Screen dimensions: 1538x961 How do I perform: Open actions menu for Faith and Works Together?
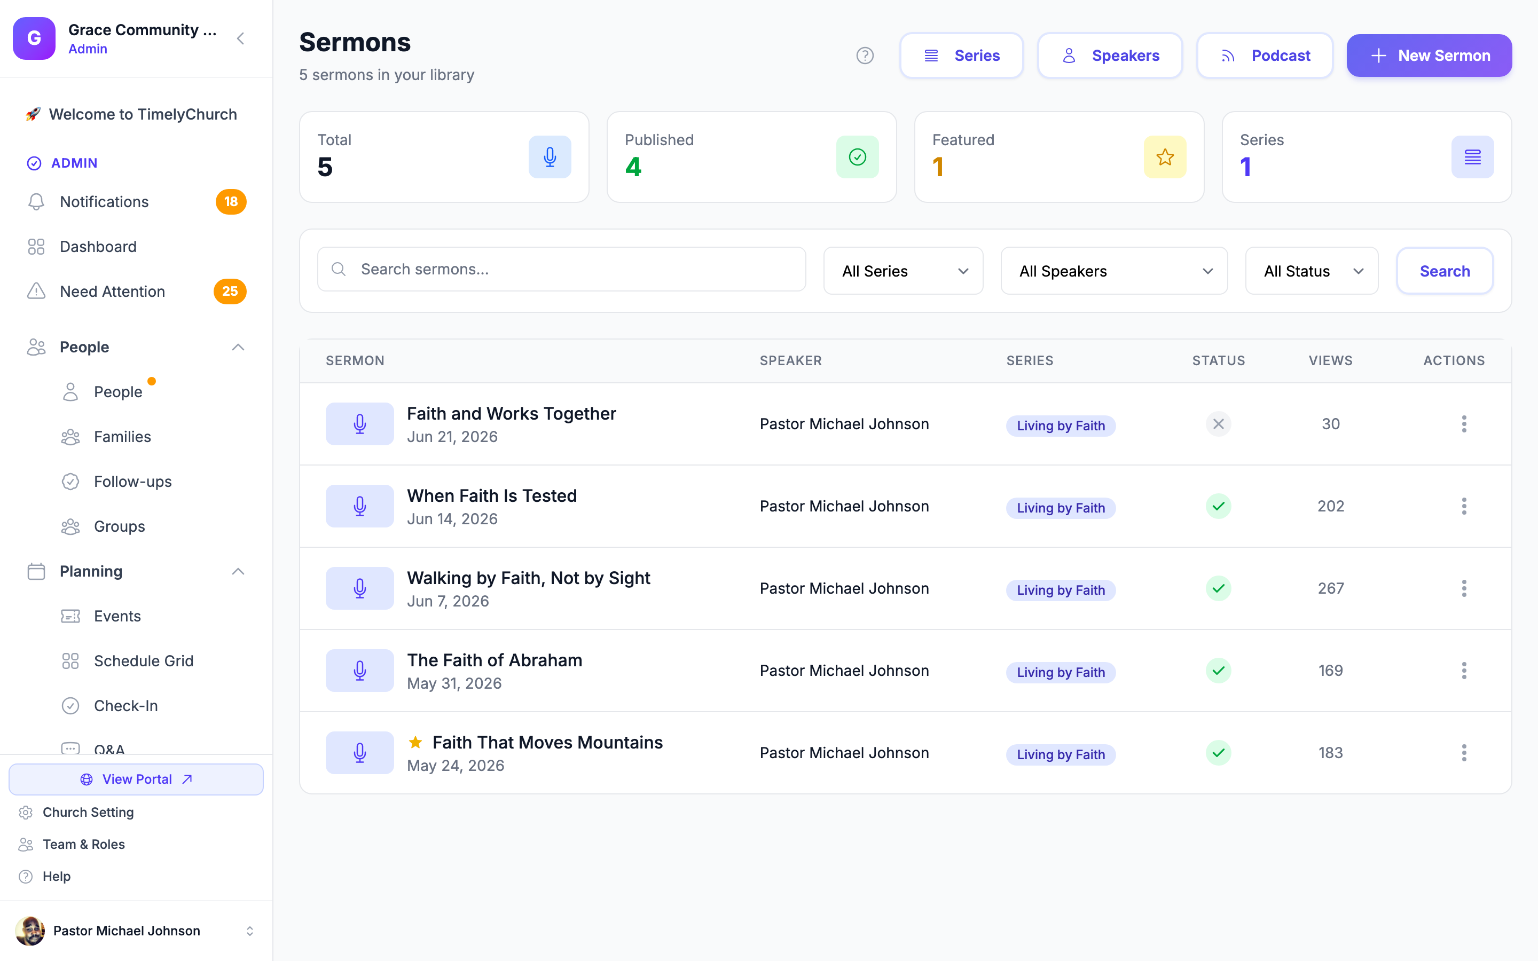[x=1464, y=424]
